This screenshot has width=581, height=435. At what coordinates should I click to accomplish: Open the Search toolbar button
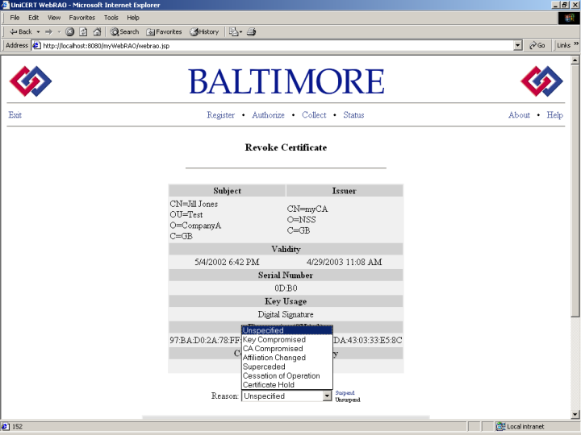click(124, 31)
